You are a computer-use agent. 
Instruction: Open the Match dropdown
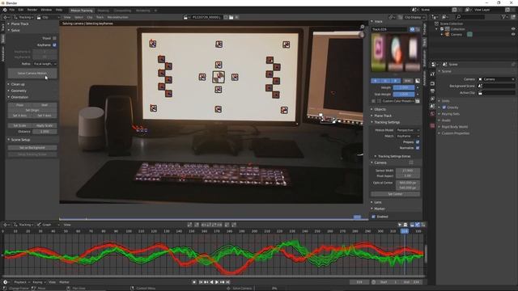click(x=408, y=137)
